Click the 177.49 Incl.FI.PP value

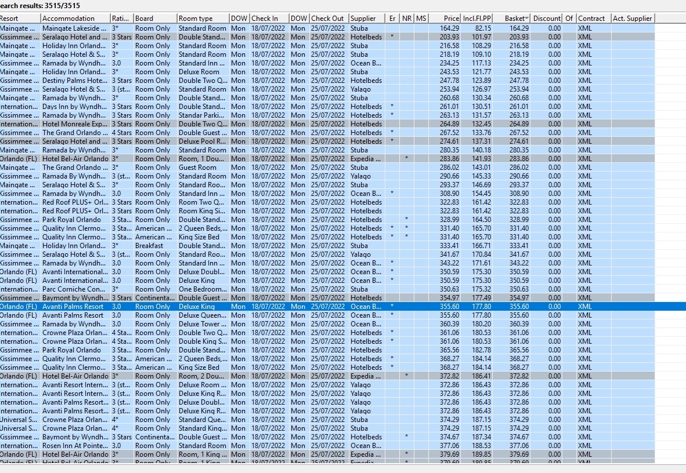point(481,298)
